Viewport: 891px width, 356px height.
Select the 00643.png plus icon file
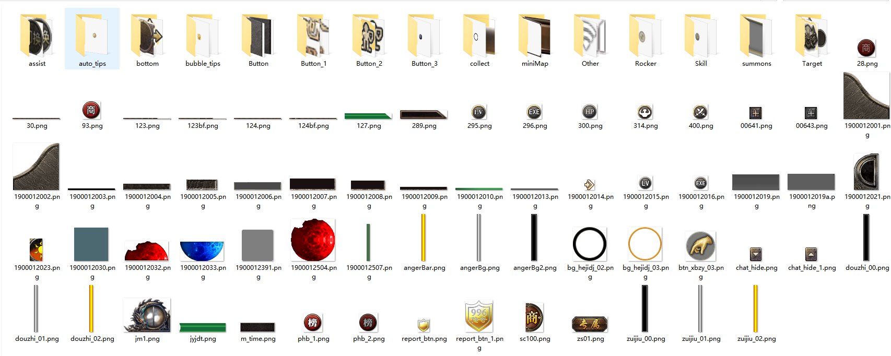(811, 113)
